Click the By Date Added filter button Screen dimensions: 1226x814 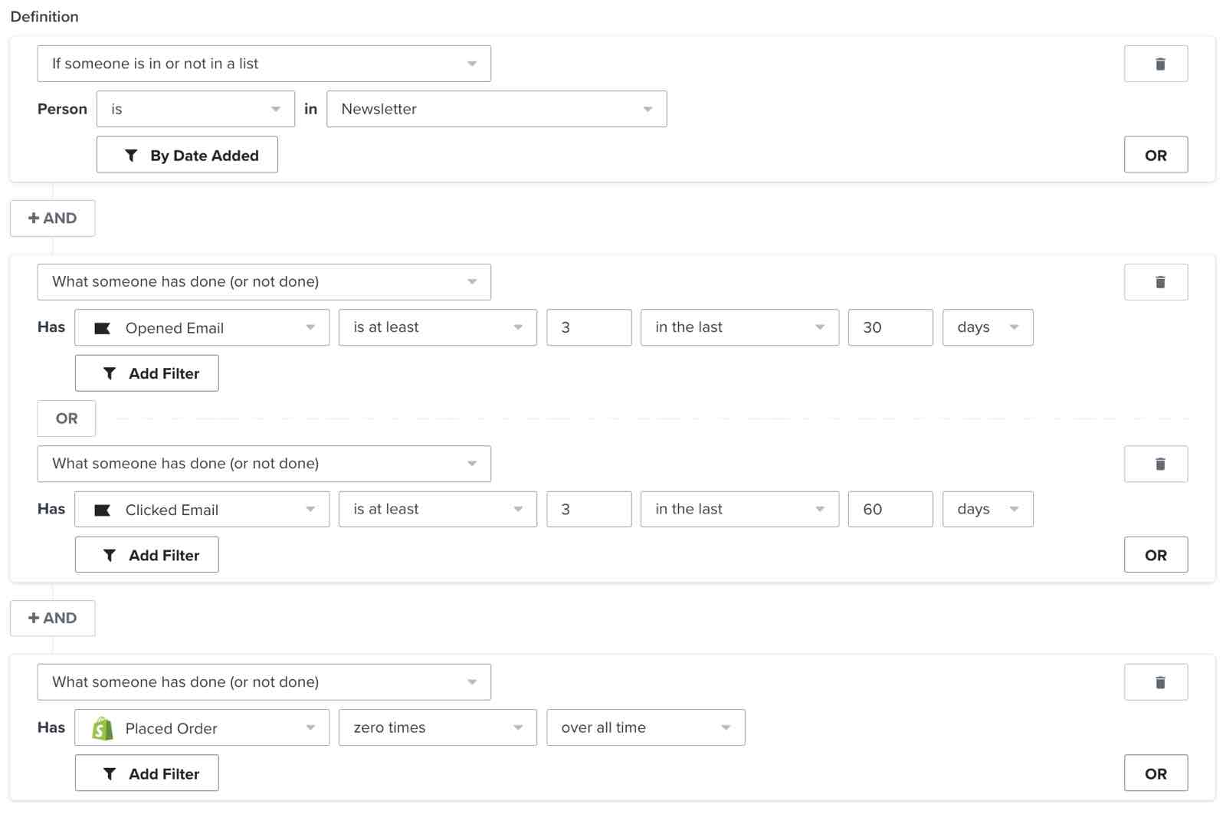click(187, 155)
